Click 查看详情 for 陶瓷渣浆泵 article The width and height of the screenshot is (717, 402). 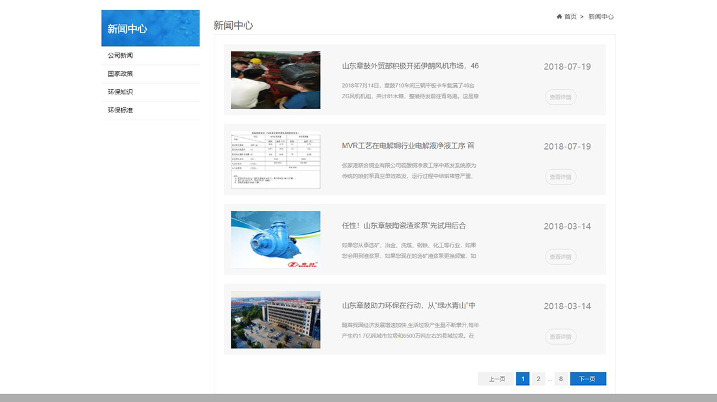coord(561,257)
